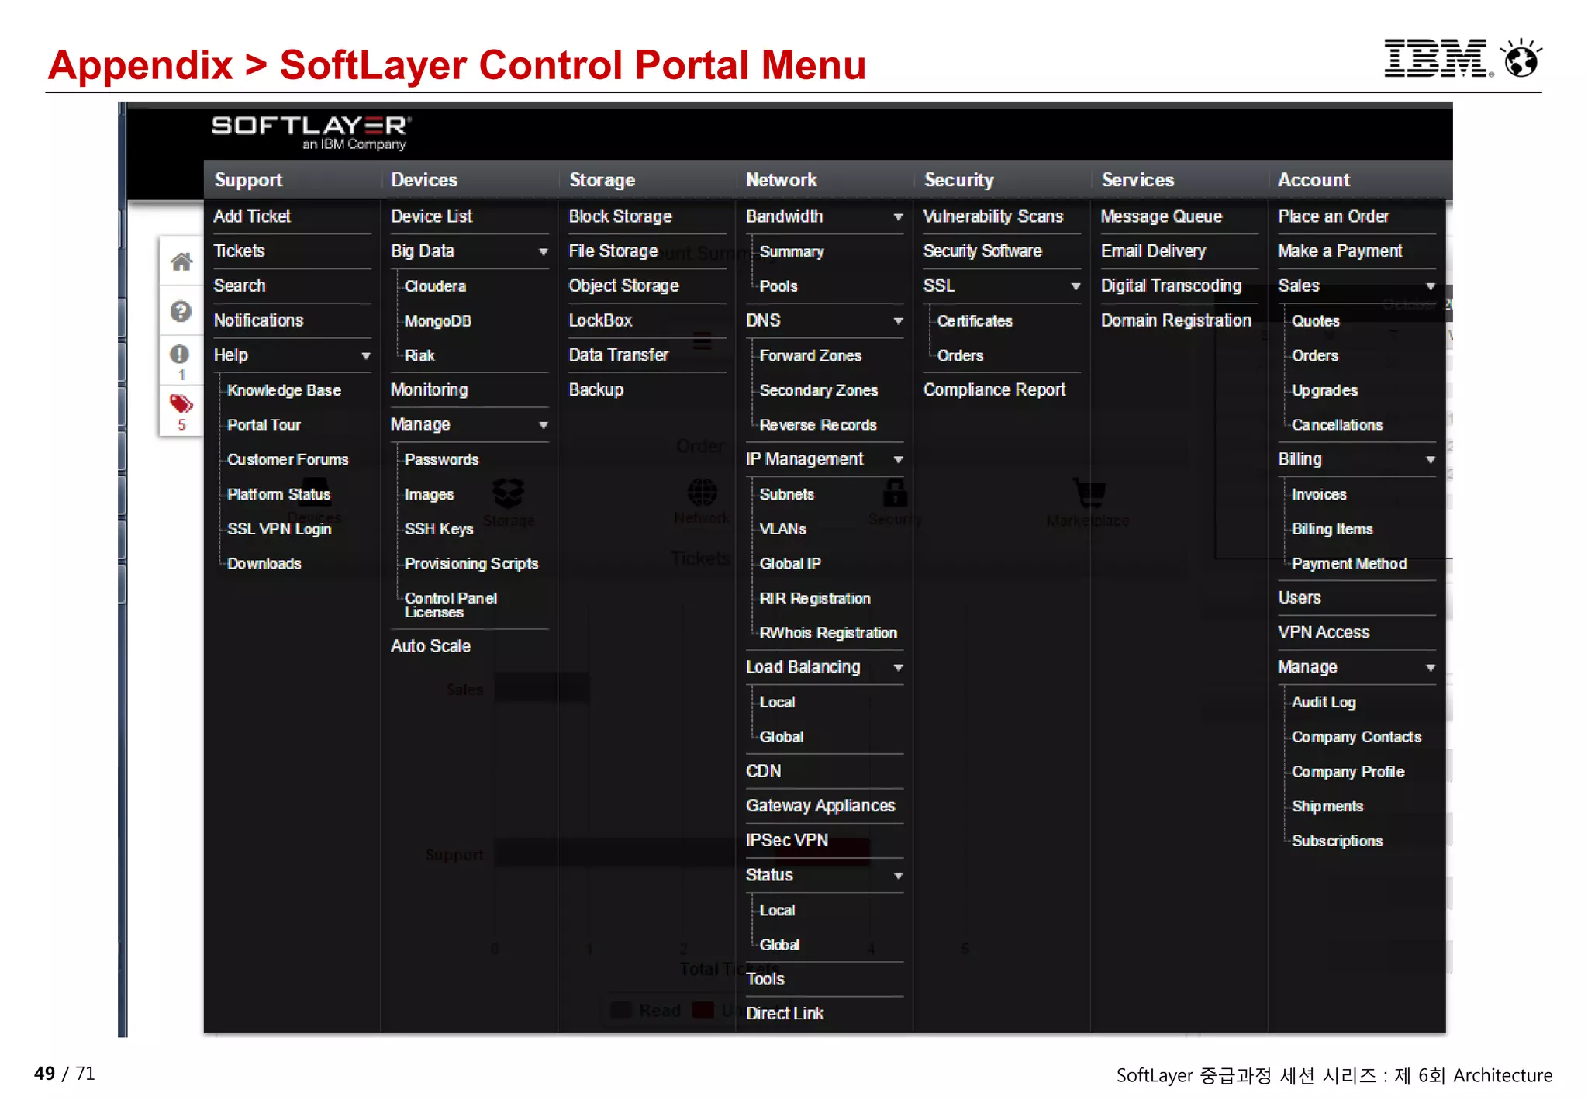Select Digital Transcoding
The height and width of the screenshot is (1100, 1588).
pyautogui.click(x=1172, y=286)
